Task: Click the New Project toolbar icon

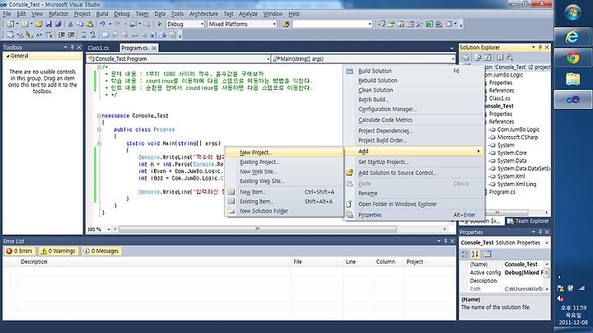Action: pos(10,24)
